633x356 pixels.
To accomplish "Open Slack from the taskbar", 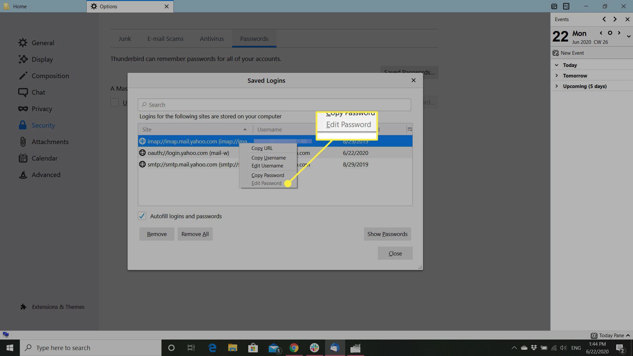I will pos(314,348).
